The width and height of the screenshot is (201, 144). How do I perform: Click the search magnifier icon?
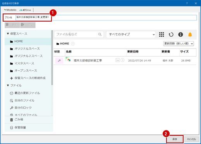pos(100,34)
